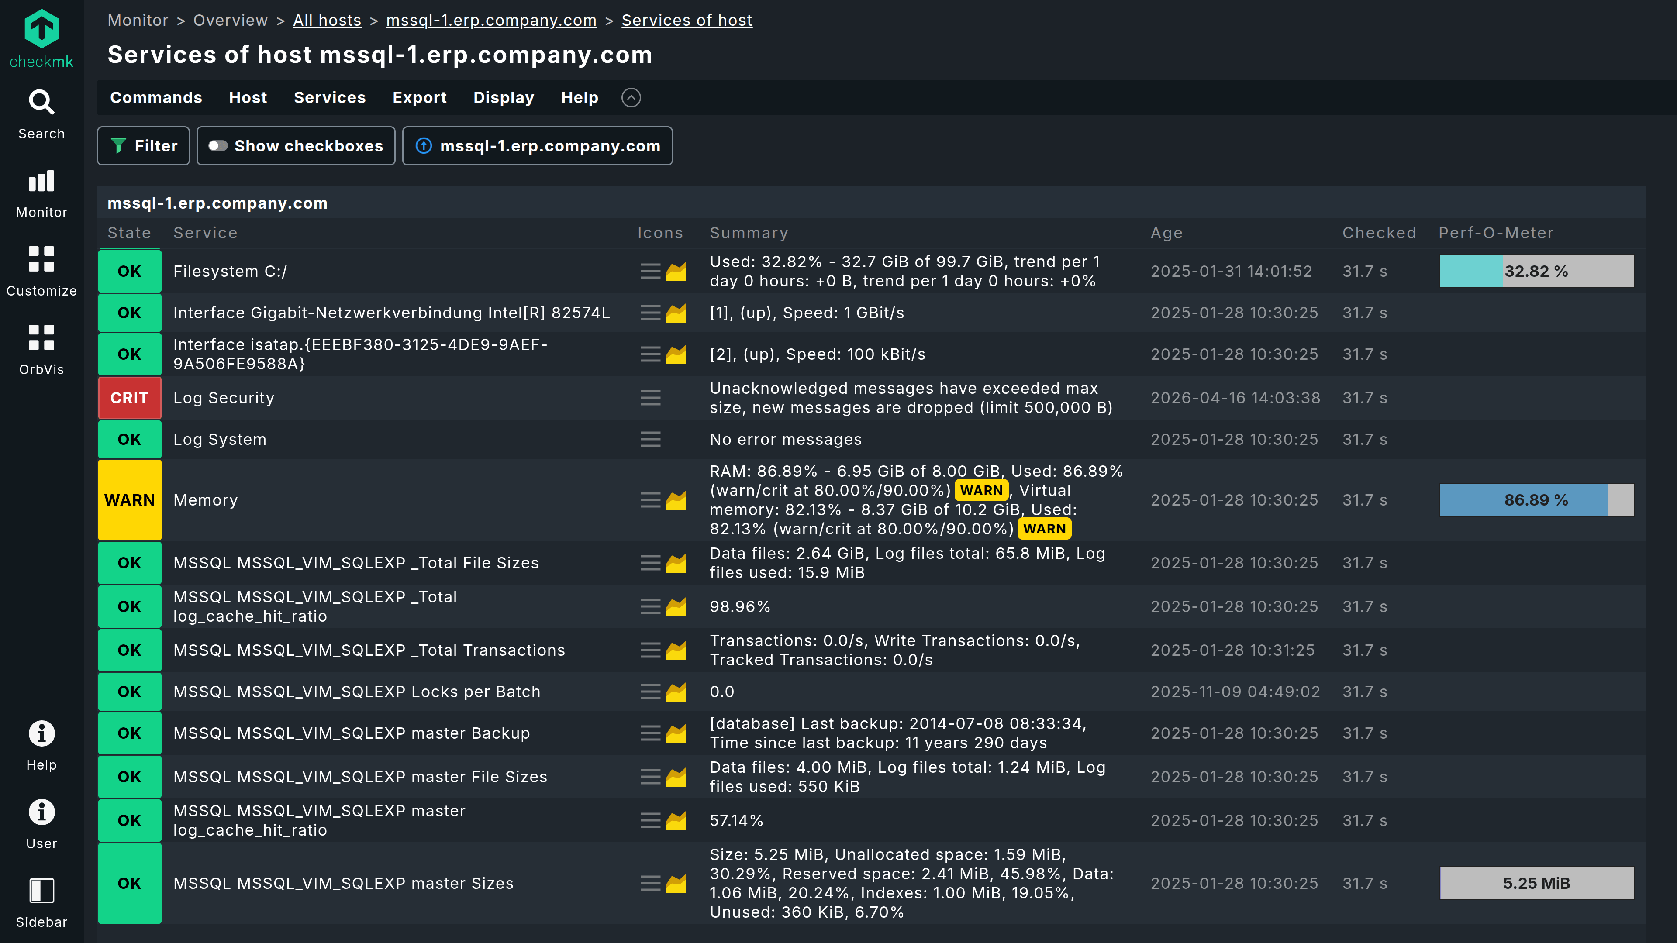Open the Help menu in menu bar
Image resolution: width=1677 pixels, height=943 pixels.
click(580, 98)
